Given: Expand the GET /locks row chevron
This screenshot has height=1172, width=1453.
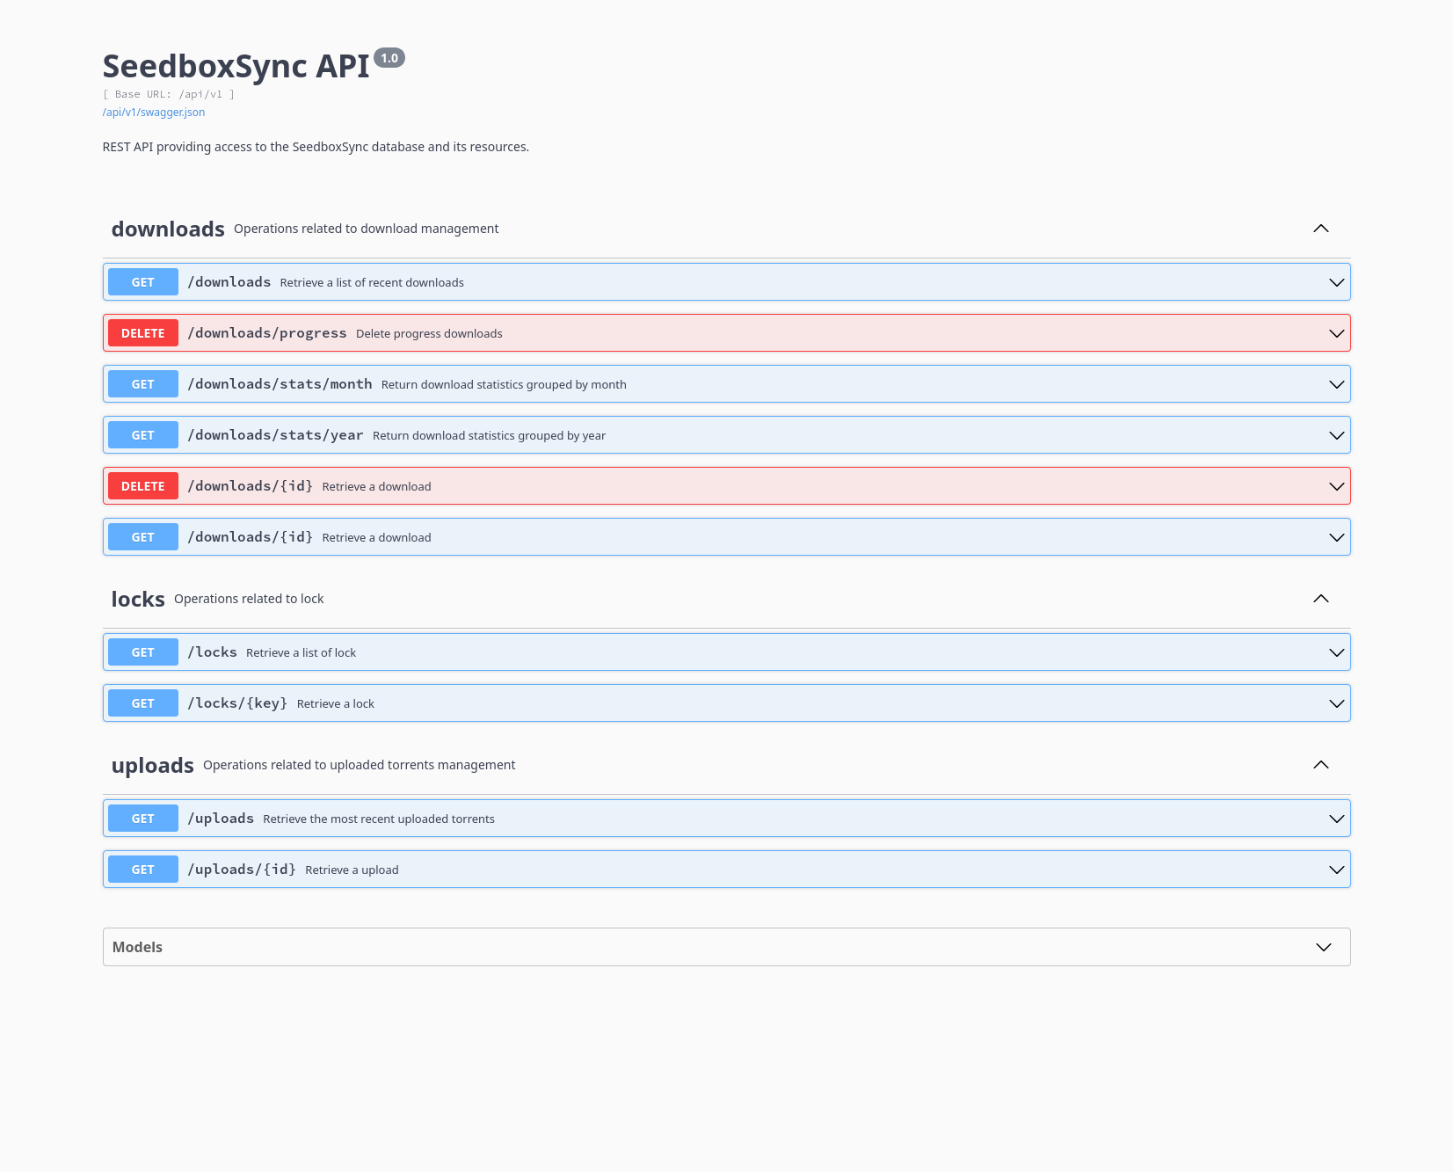Looking at the screenshot, I should coord(1336,652).
